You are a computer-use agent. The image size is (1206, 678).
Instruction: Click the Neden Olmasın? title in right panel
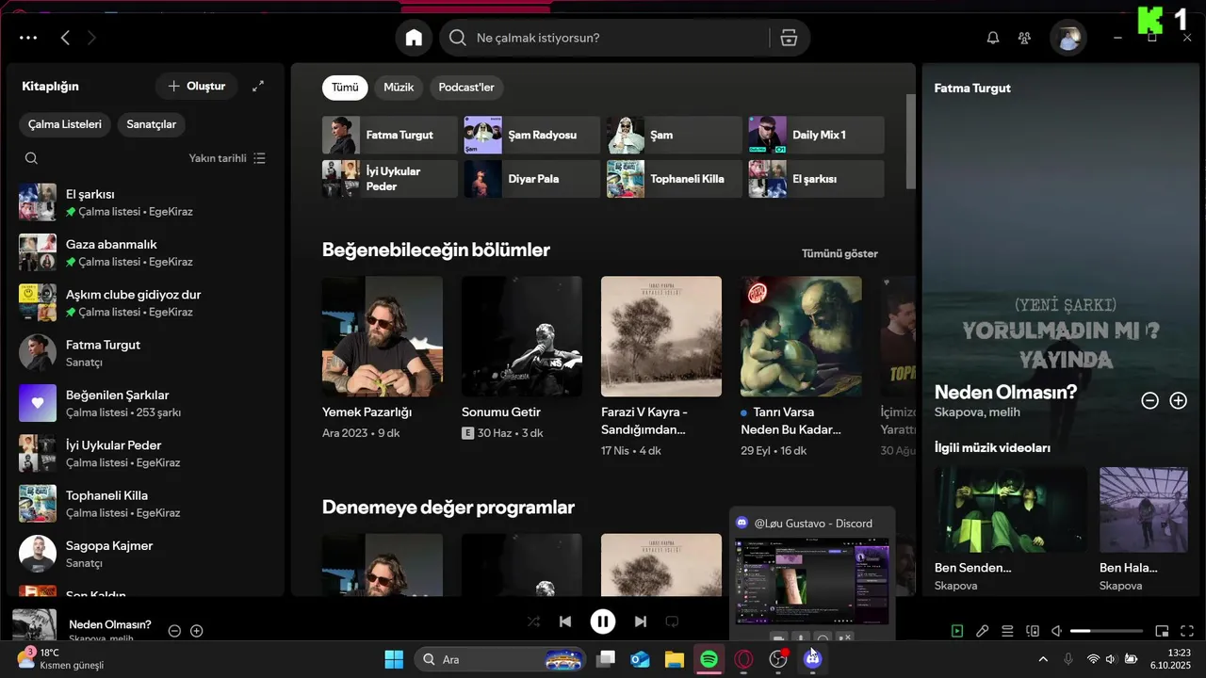[1005, 393]
